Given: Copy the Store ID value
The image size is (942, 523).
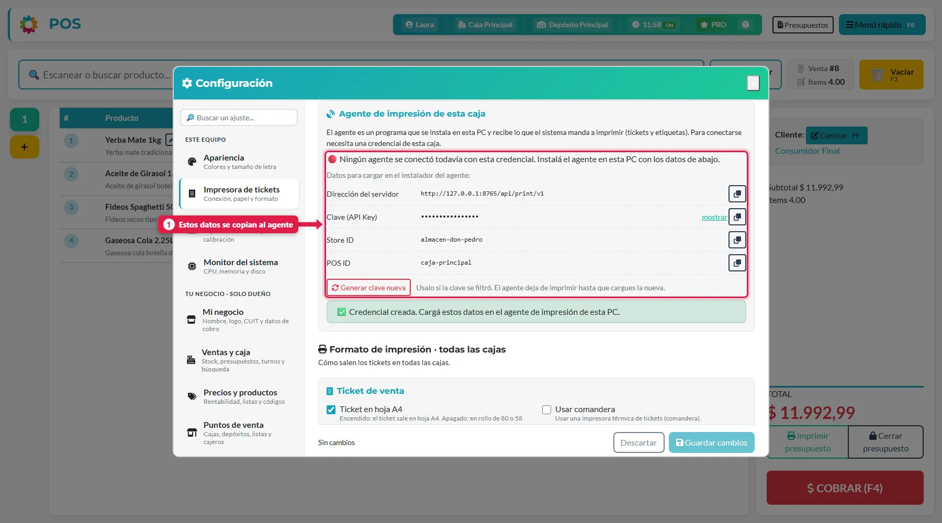Looking at the screenshot, I should (x=737, y=240).
